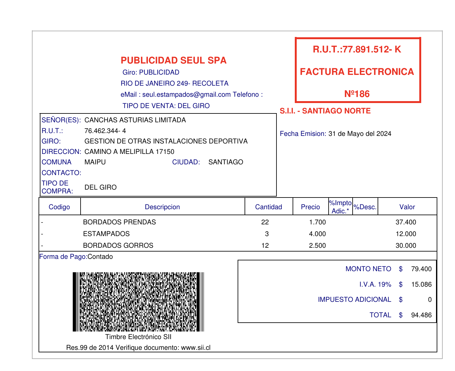
Task: Click the TOTAL amount 94.486
Action: (x=421, y=315)
